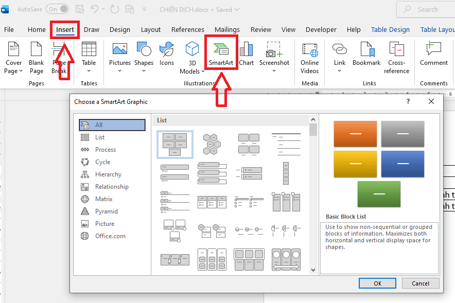
Task: Toggle the AutoSave switch
Action: [x=57, y=9]
